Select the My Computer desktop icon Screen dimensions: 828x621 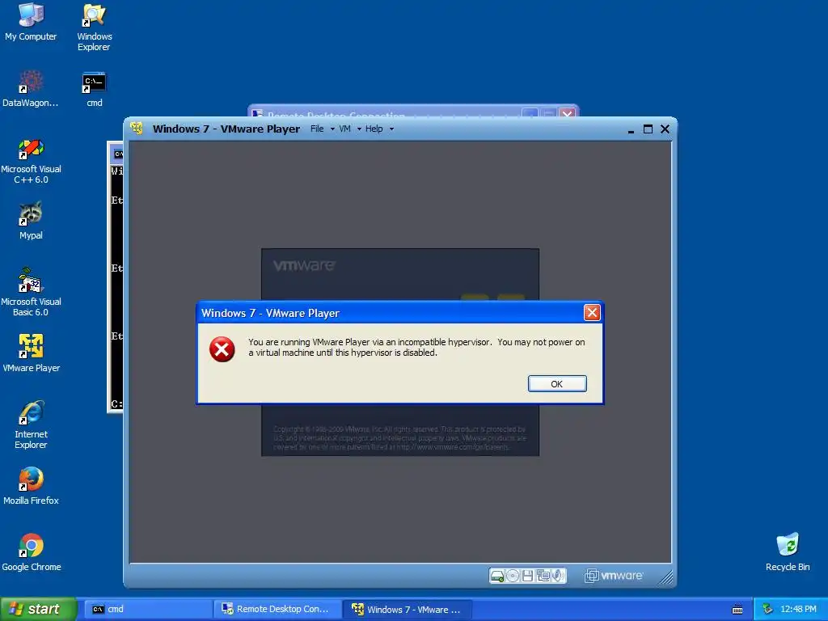click(x=31, y=22)
